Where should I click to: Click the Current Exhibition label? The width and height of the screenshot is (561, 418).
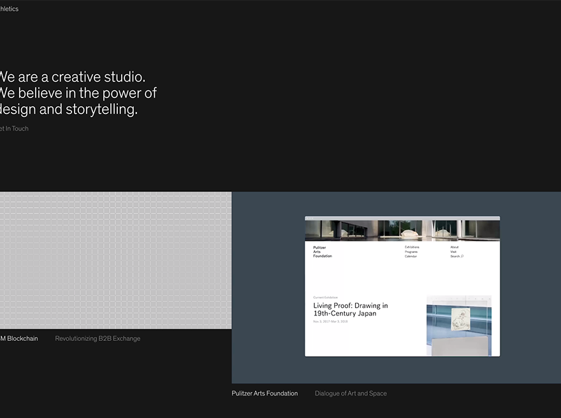tap(326, 298)
